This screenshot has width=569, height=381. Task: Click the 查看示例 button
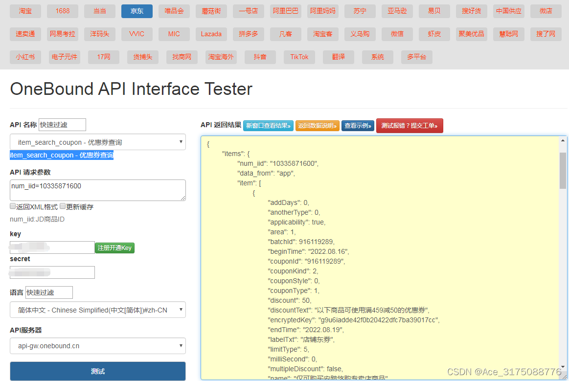pyautogui.click(x=358, y=126)
